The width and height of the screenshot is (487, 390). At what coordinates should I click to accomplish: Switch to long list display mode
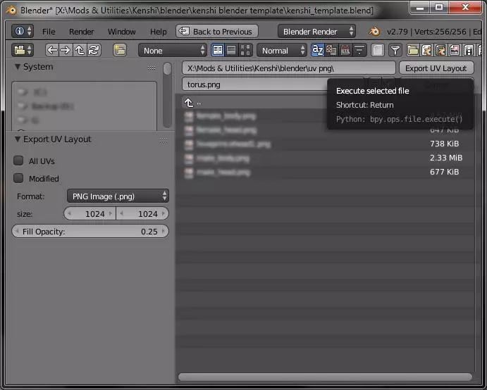tap(231, 50)
